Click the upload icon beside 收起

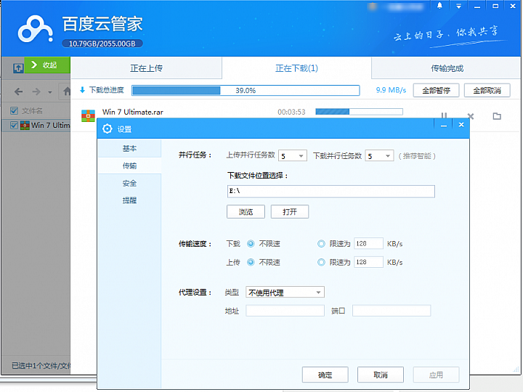[18, 68]
